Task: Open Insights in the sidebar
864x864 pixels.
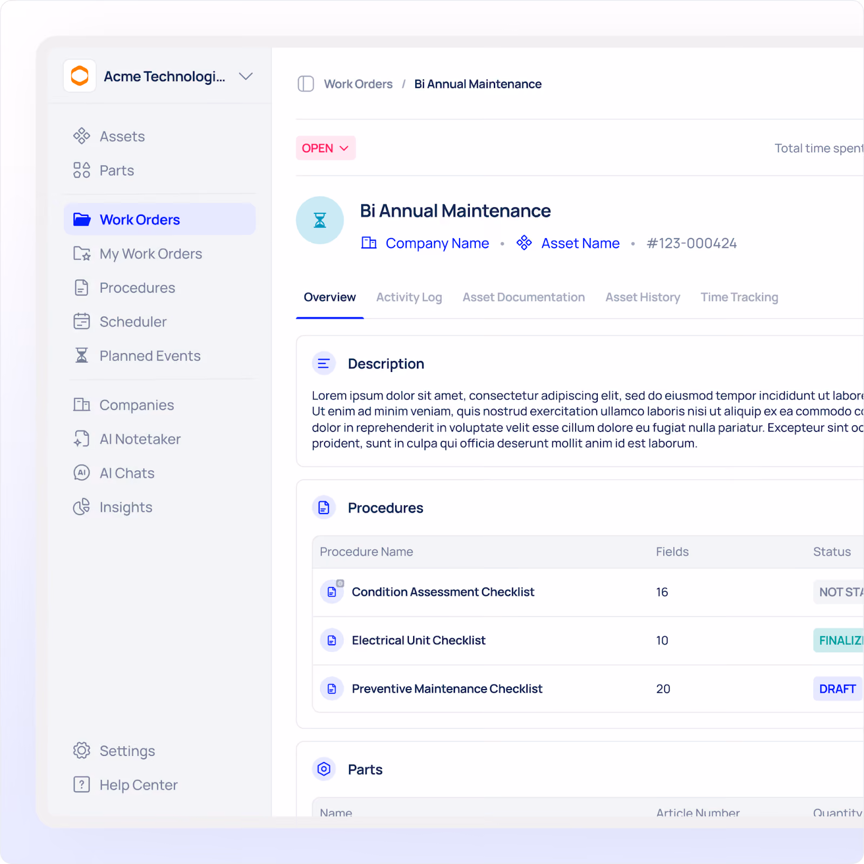Action: tap(160, 507)
